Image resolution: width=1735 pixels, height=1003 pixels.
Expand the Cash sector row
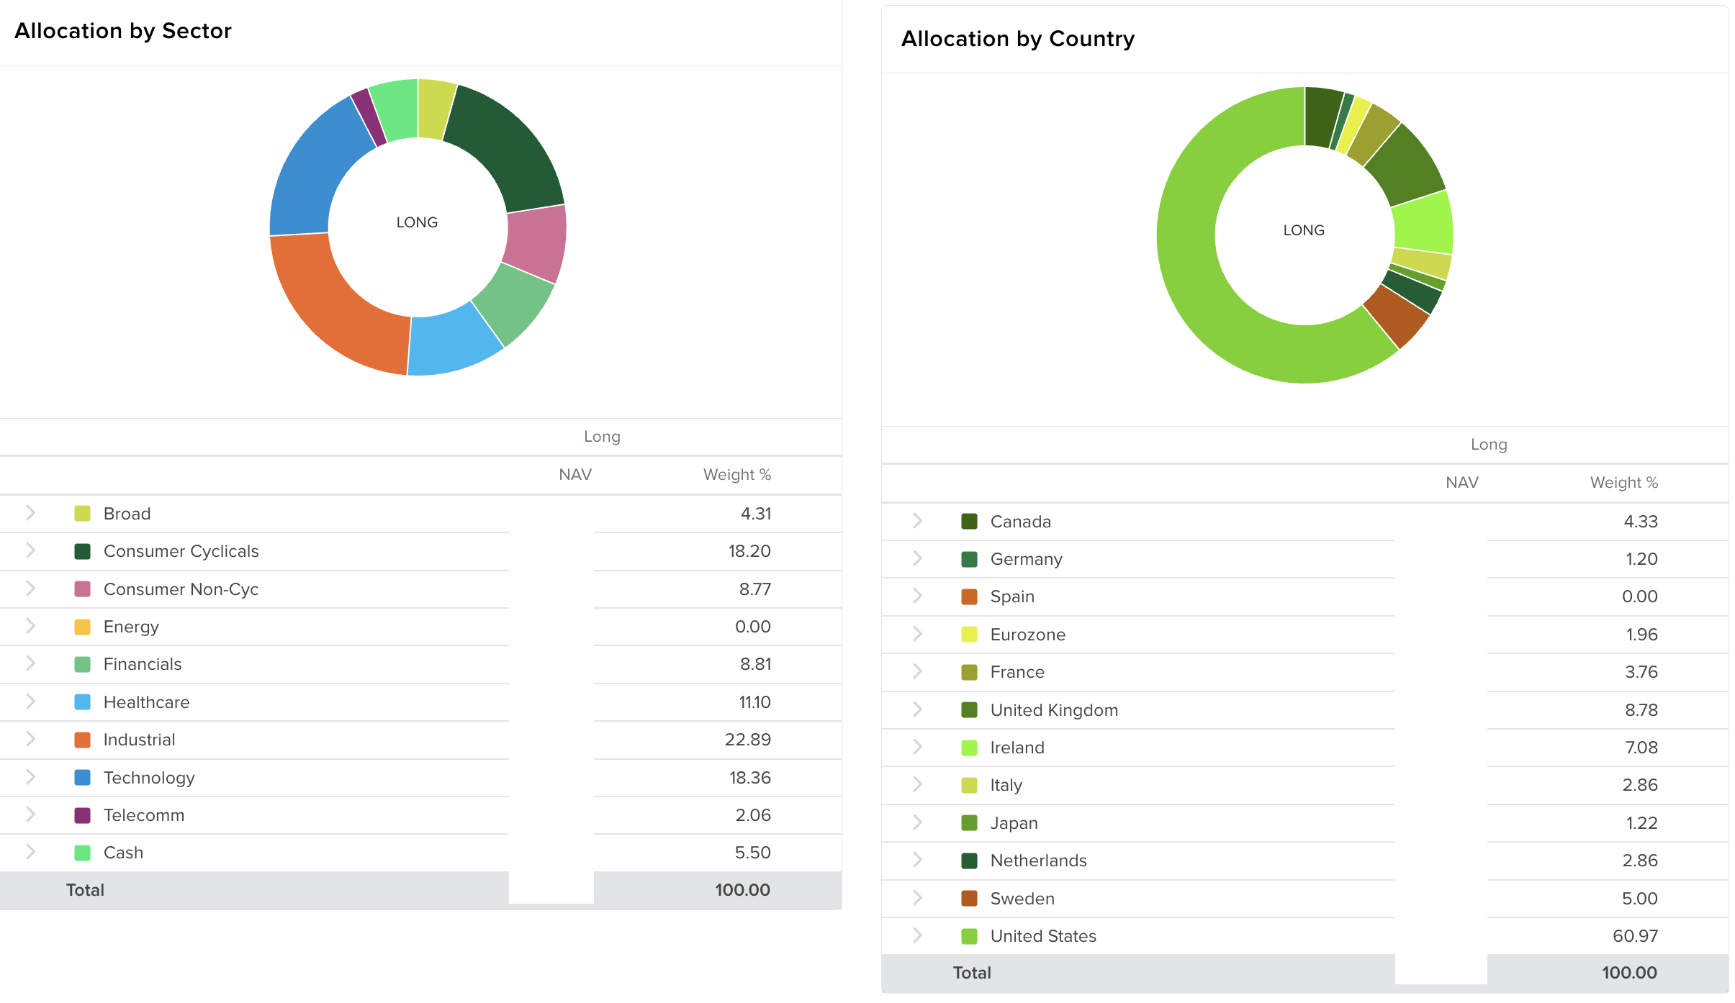point(30,852)
